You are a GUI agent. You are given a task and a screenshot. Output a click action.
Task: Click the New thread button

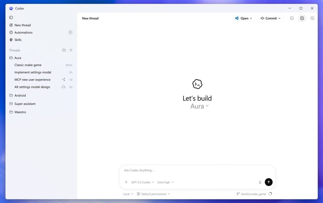[22, 25]
